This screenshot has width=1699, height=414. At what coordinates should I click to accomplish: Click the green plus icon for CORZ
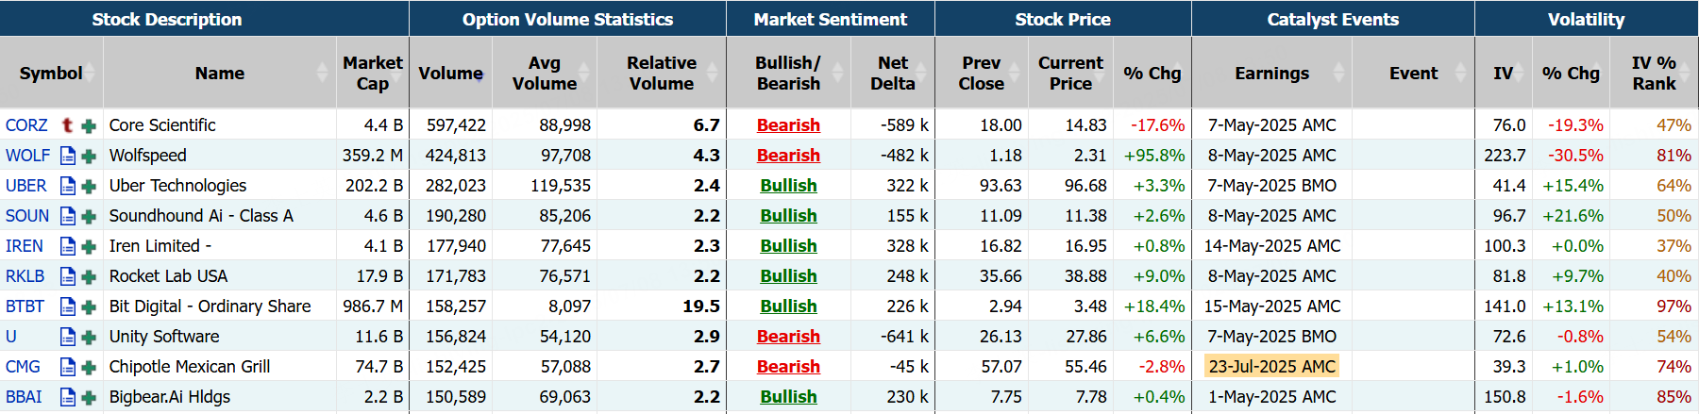point(89,125)
